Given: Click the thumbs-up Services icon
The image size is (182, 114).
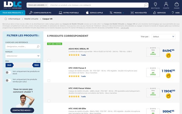Looking at the screenshot, I should click(154, 13).
